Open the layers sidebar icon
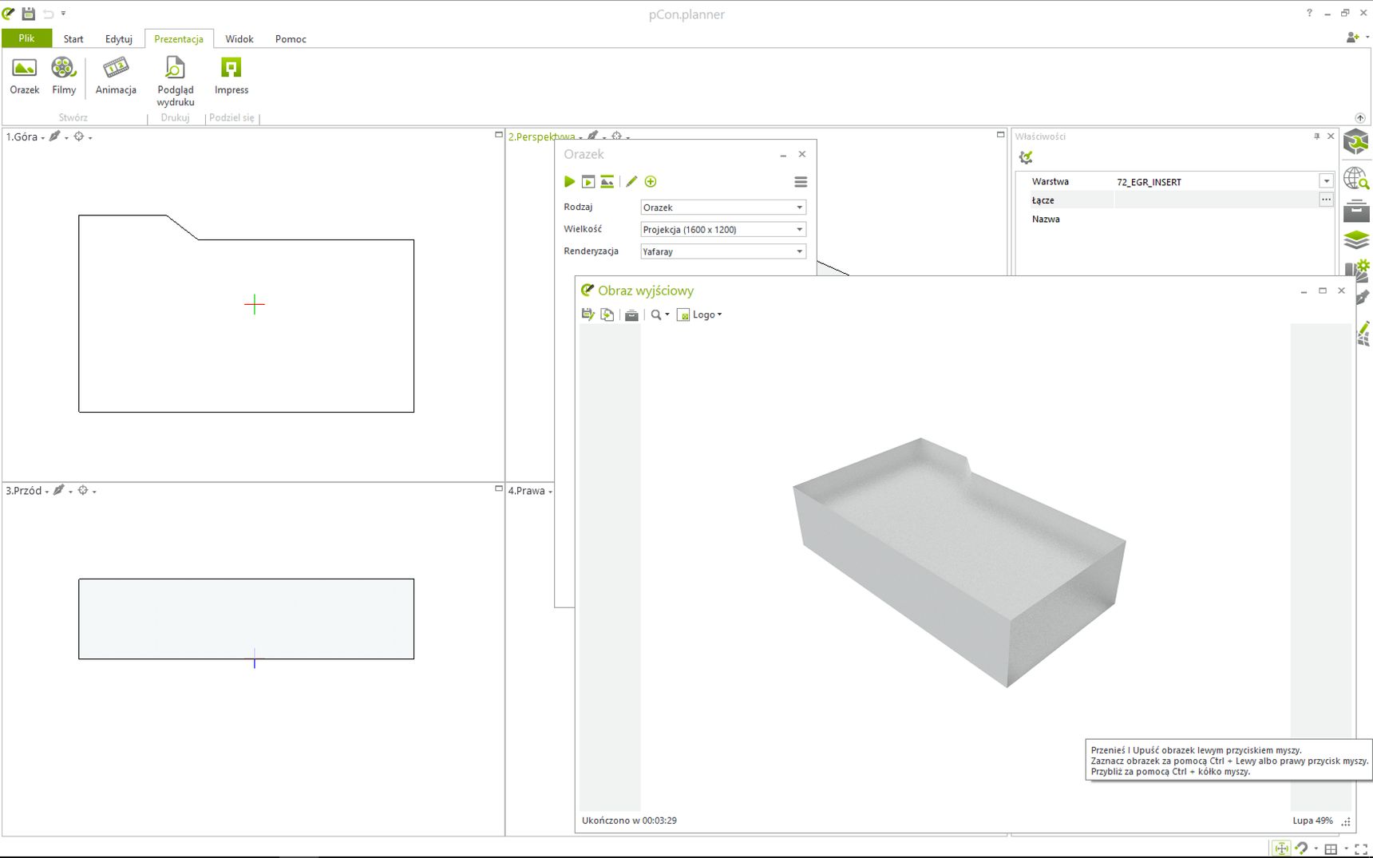This screenshot has width=1373, height=858. (1356, 239)
